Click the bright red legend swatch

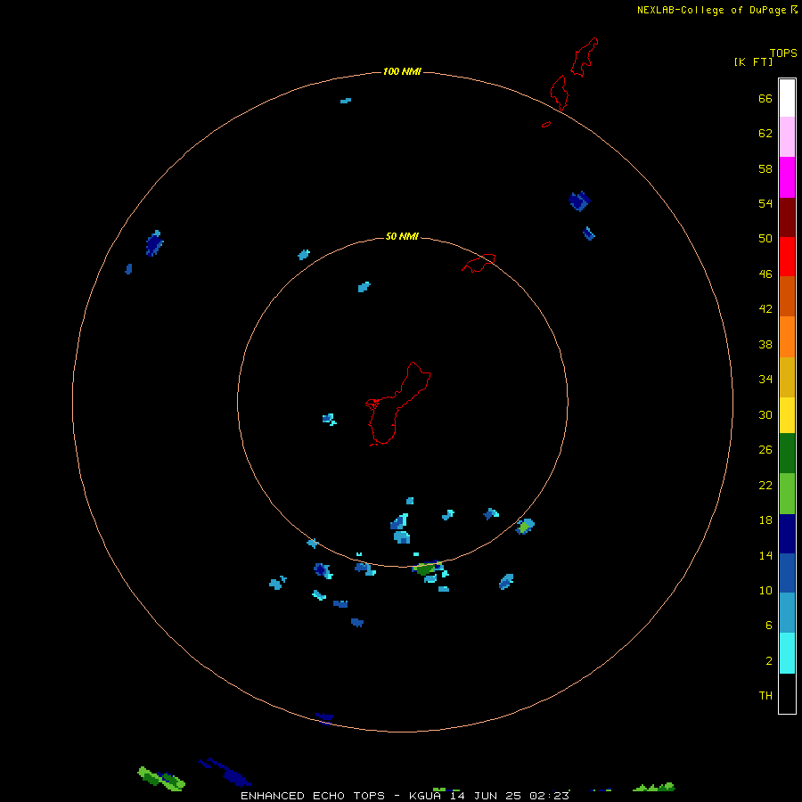click(x=787, y=257)
